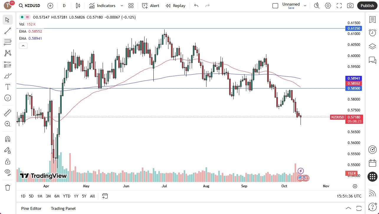Viewport: 379px width, 214px height.
Task: Activate the Measure ruler tool
Action: point(7,113)
